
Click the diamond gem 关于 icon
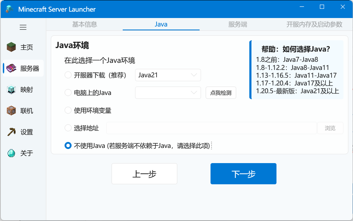point(12,153)
